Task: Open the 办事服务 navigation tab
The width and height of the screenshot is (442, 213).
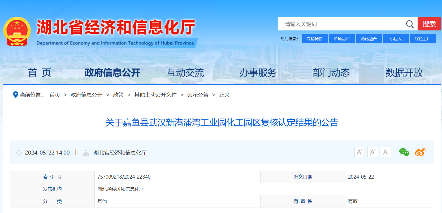Action: 258,72
